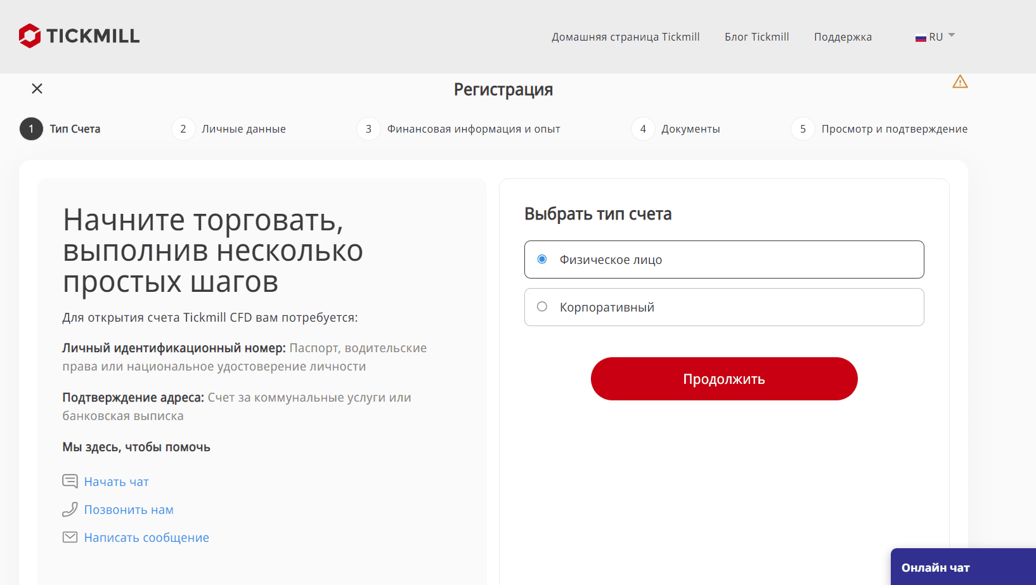Click the Tickmill logo
This screenshot has height=585, width=1036.
79,36
